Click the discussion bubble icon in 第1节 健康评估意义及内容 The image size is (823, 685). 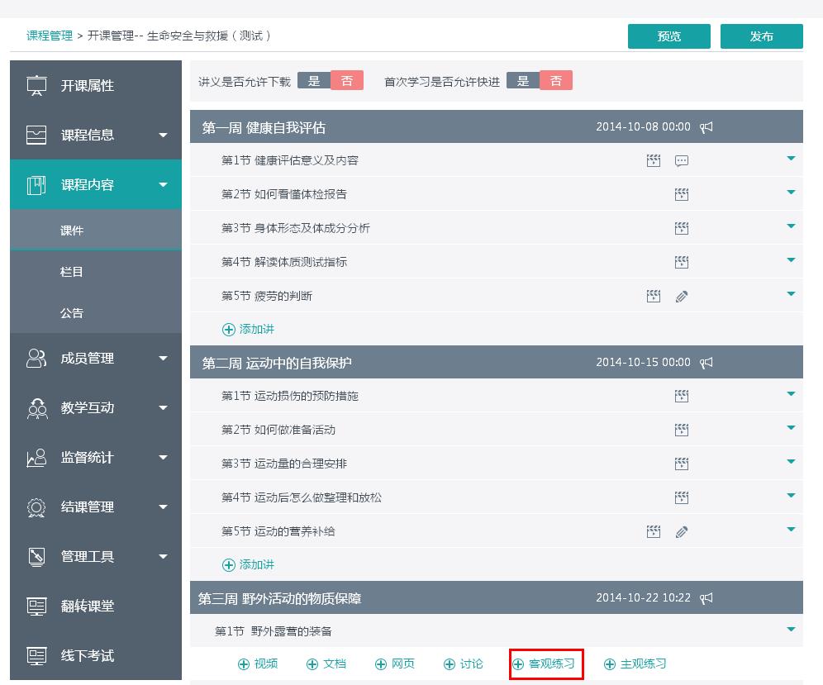click(682, 161)
